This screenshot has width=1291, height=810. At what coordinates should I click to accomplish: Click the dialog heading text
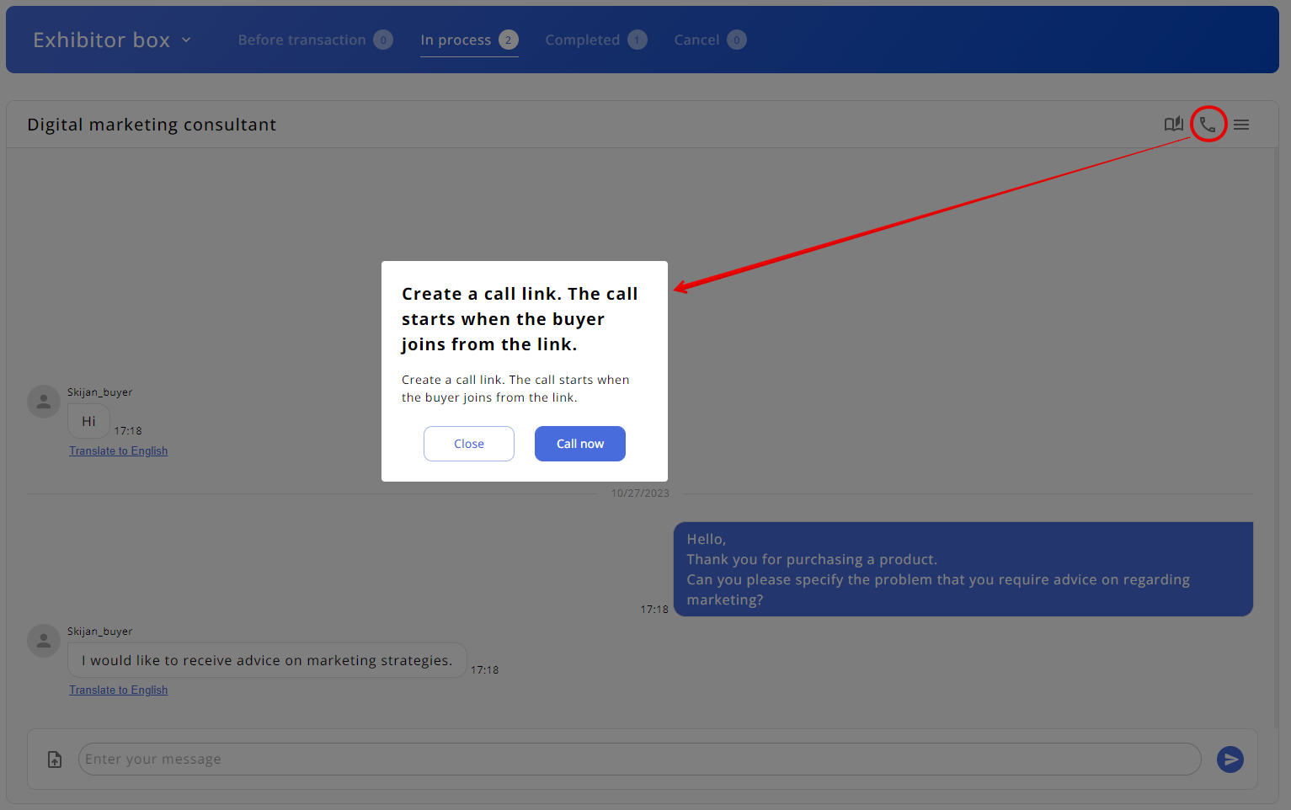[520, 319]
